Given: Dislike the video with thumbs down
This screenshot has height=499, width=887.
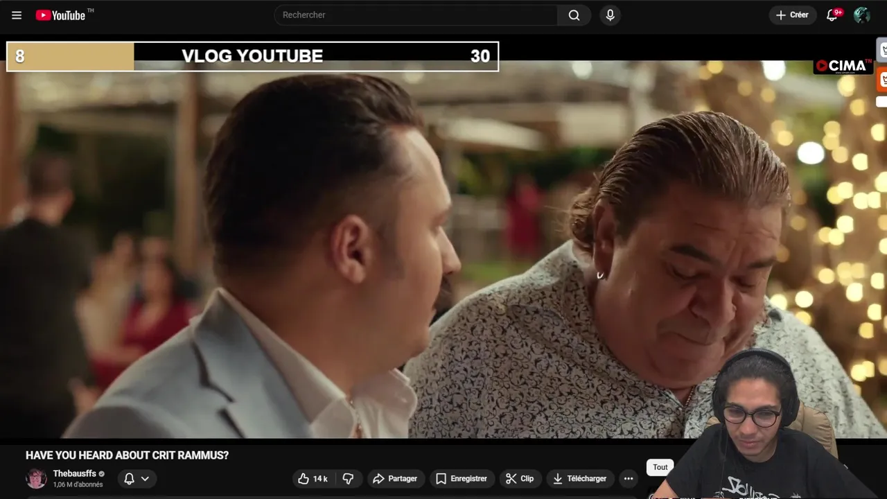Looking at the screenshot, I should click(348, 478).
